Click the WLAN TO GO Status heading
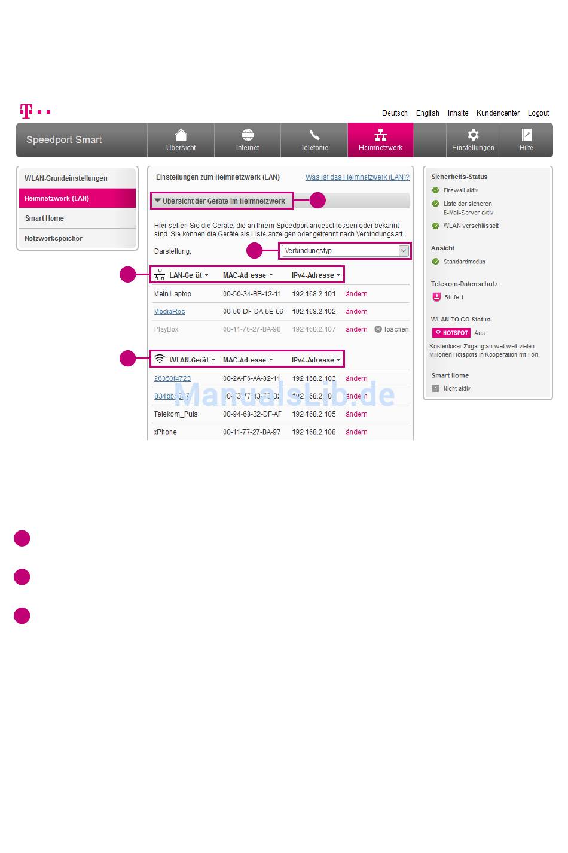The width and height of the screenshot is (568, 853). click(x=460, y=320)
